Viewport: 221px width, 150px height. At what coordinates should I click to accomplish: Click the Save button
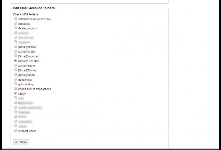[x=21, y=142]
